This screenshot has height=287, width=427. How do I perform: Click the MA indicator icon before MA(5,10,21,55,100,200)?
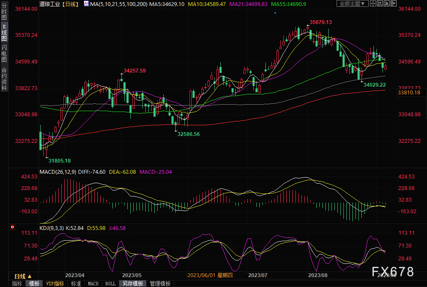click(86, 4)
